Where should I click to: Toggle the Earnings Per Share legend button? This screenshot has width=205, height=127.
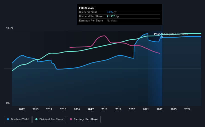pos(84,119)
